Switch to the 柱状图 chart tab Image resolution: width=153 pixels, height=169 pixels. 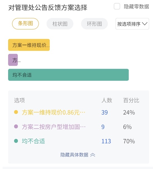tap(60, 24)
